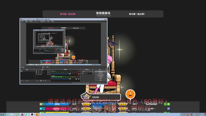Pop out the 转场特效 dock panel

(x=93, y=70)
